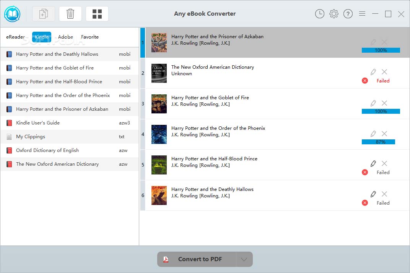Viewport: 410px width, 273px height.
Task: Open the hamburger menu icon
Action: pyautogui.click(x=362, y=14)
